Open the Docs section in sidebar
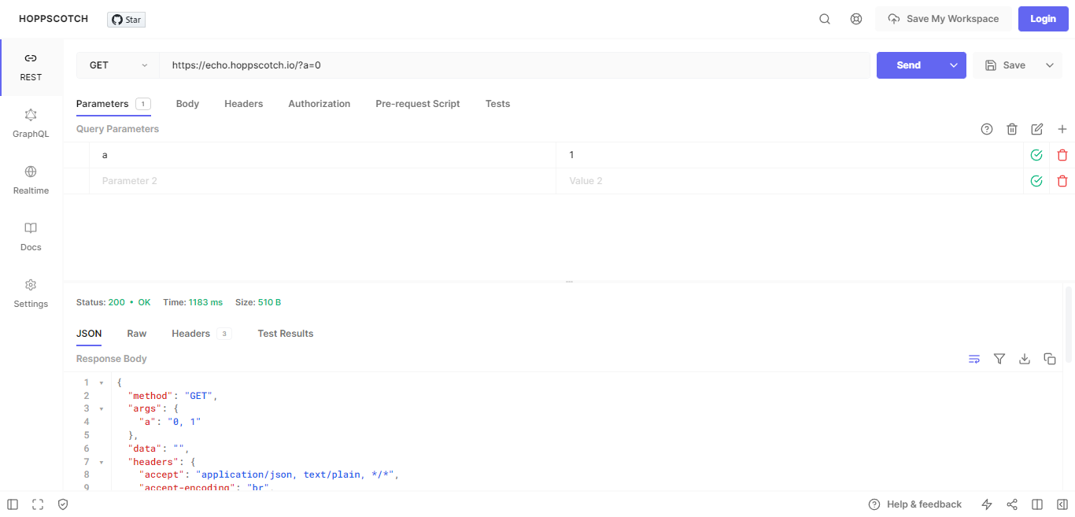The image size is (1075, 517). click(31, 238)
